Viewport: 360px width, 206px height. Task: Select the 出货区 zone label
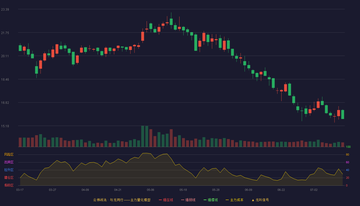(x=9, y=162)
